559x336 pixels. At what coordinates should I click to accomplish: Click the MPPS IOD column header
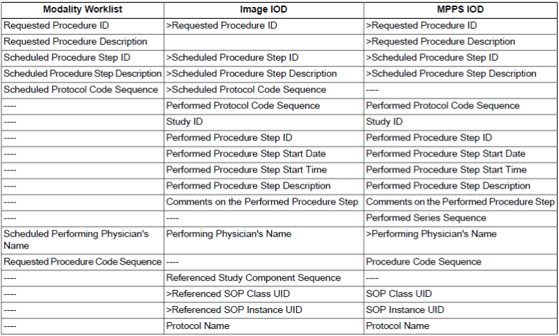(460, 10)
